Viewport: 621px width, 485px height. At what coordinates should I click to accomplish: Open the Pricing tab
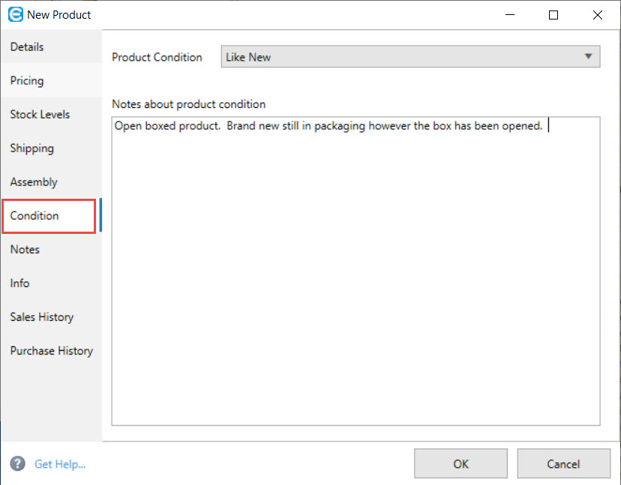click(x=27, y=80)
